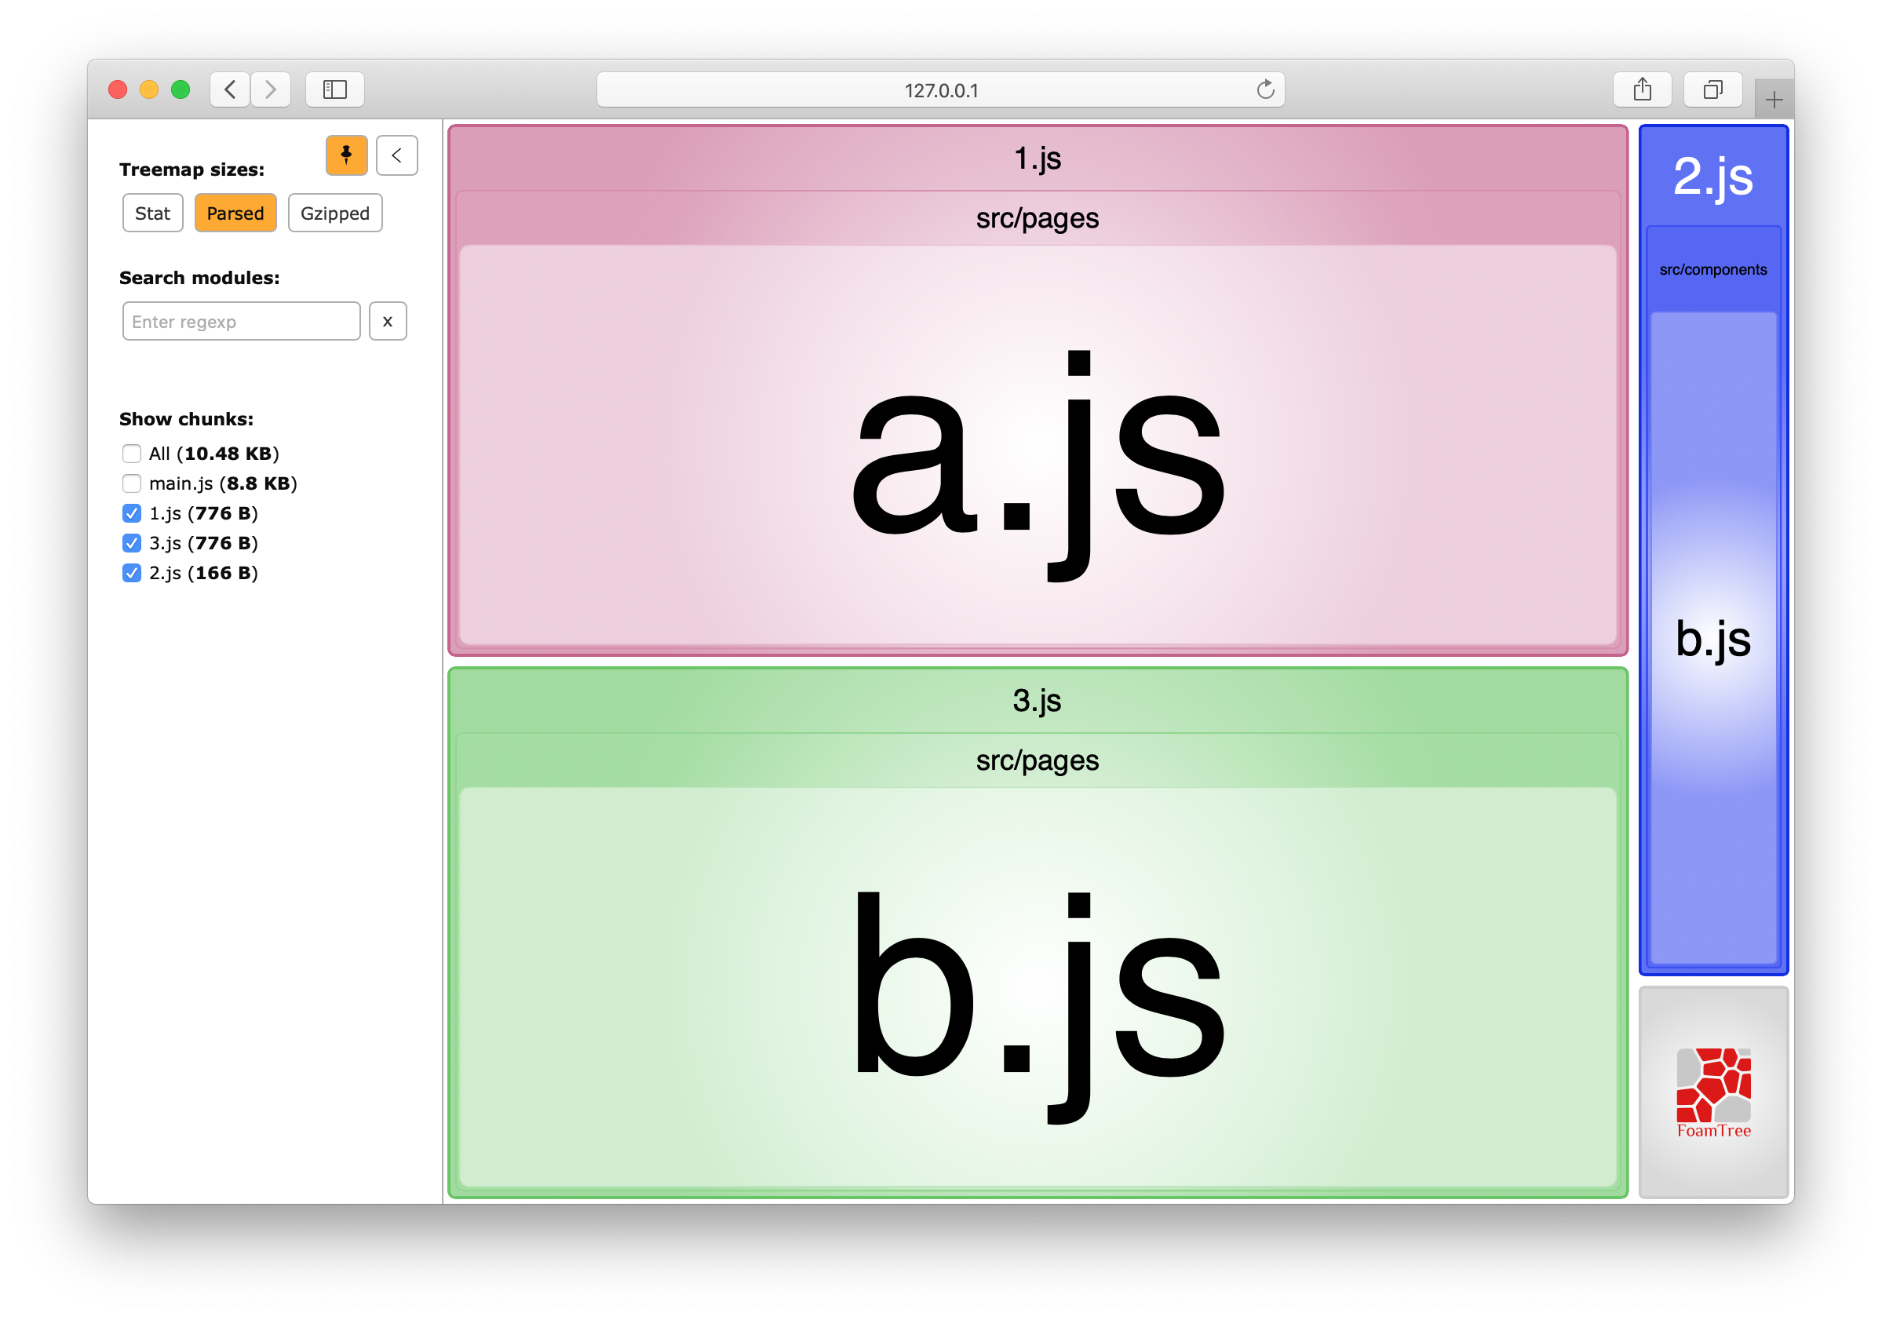1882x1320 pixels.
Task: Uncheck the 3.js (776 B) chunk
Action: 131,543
